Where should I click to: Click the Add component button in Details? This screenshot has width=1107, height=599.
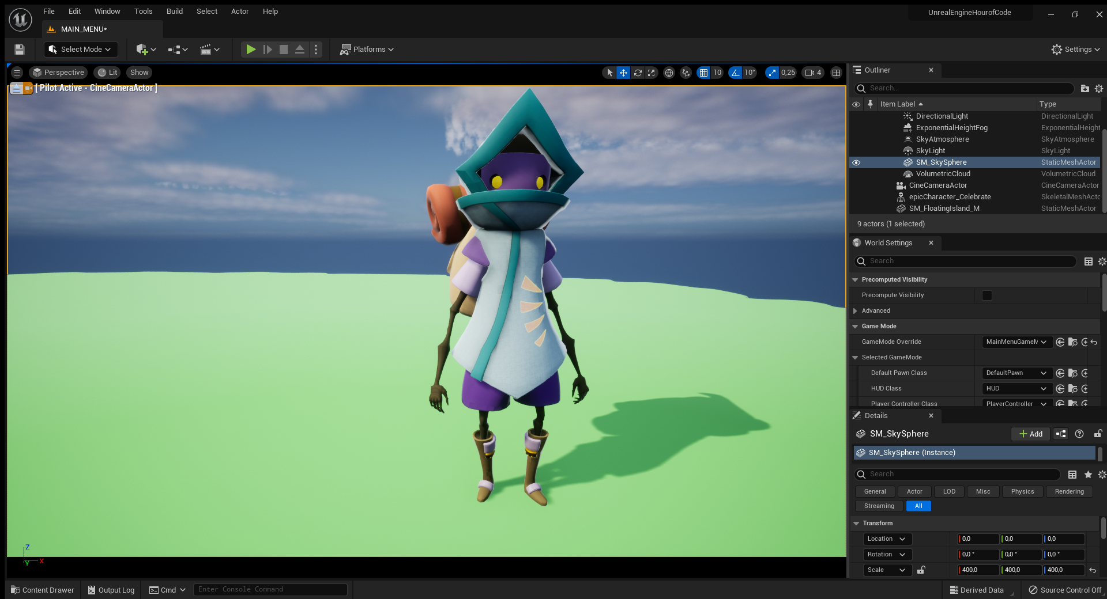coord(1031,434)
